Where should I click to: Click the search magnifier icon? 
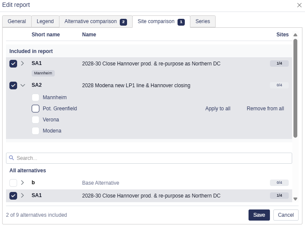click(x=12, y=158)
